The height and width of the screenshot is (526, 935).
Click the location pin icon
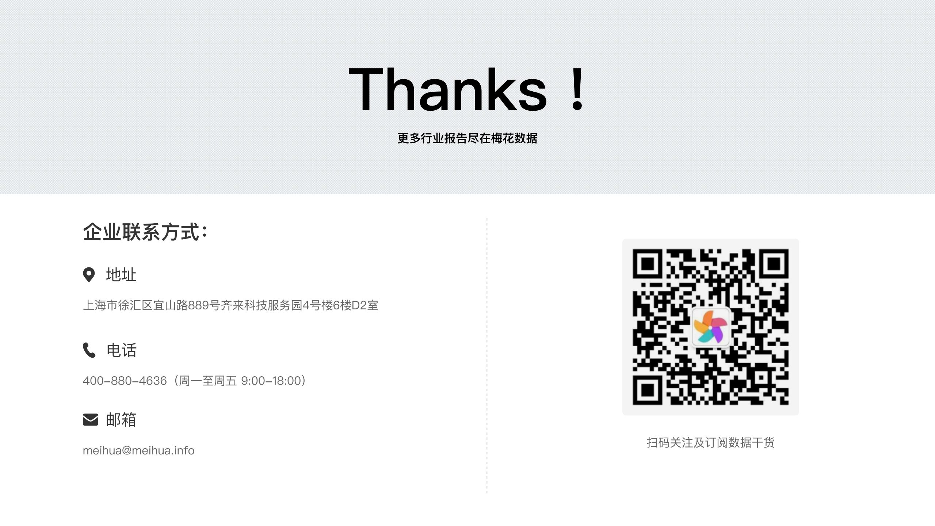click(x=89, y=275)
